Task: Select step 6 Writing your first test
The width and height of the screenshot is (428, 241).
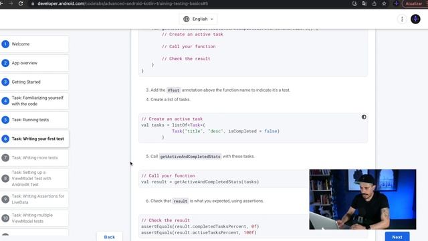Action: pos(34,139)
